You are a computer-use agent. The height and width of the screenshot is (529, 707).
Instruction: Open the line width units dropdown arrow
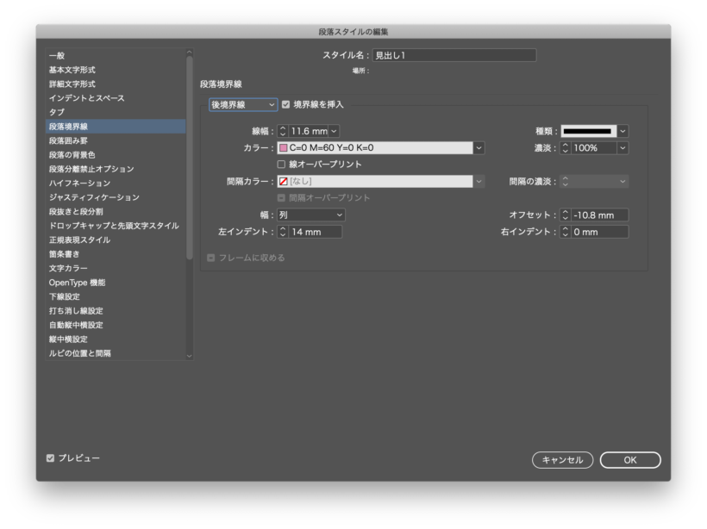[x=334, y=131]
